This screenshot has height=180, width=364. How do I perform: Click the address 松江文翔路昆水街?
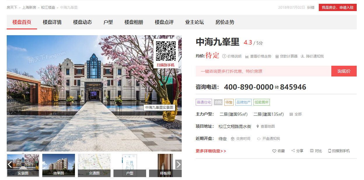[235, 126]
